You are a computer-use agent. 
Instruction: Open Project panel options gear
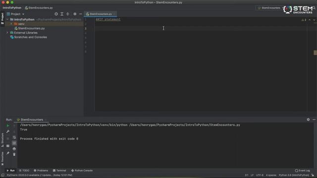coord(75,14)
